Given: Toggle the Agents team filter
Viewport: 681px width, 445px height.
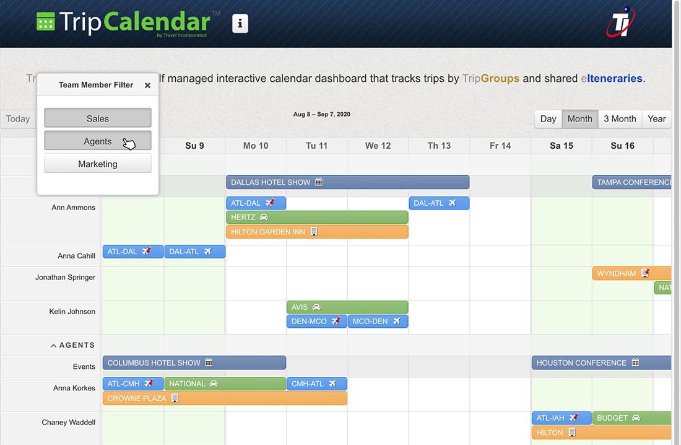Looking at the screenshot, I should coord(98,141).
